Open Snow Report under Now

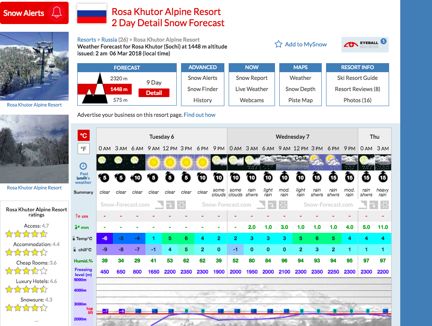tap(251, 78)
